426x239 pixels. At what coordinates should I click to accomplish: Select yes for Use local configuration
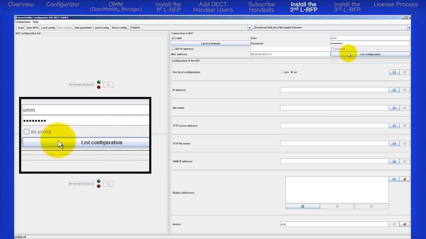[282, 72]
